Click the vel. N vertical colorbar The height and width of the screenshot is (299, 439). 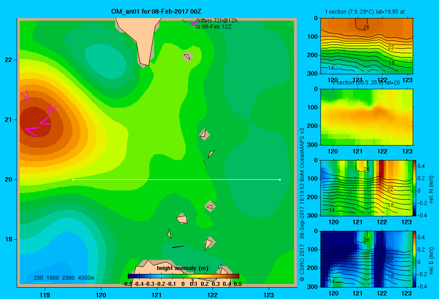[414, 188]
